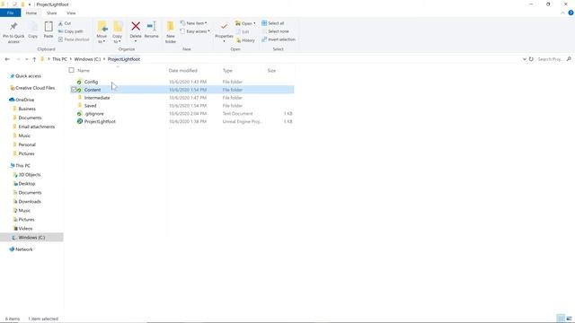The width and height of the screenshot is (575, 323).
Task: Switch to the Share ribbon tab
Action: click(x=52, y=13)
